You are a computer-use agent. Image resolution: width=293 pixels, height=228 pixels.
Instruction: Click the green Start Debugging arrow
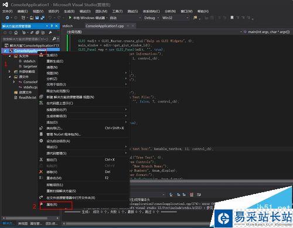coord(70,18)
